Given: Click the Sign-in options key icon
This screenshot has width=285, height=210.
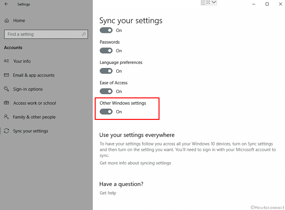Looking at the screenshot, I should click(7, 89).
